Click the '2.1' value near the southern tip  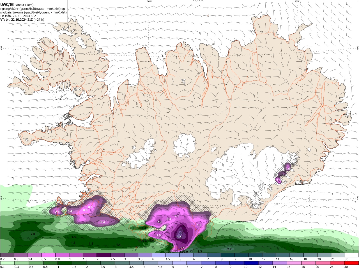click(x=183, y=248)
